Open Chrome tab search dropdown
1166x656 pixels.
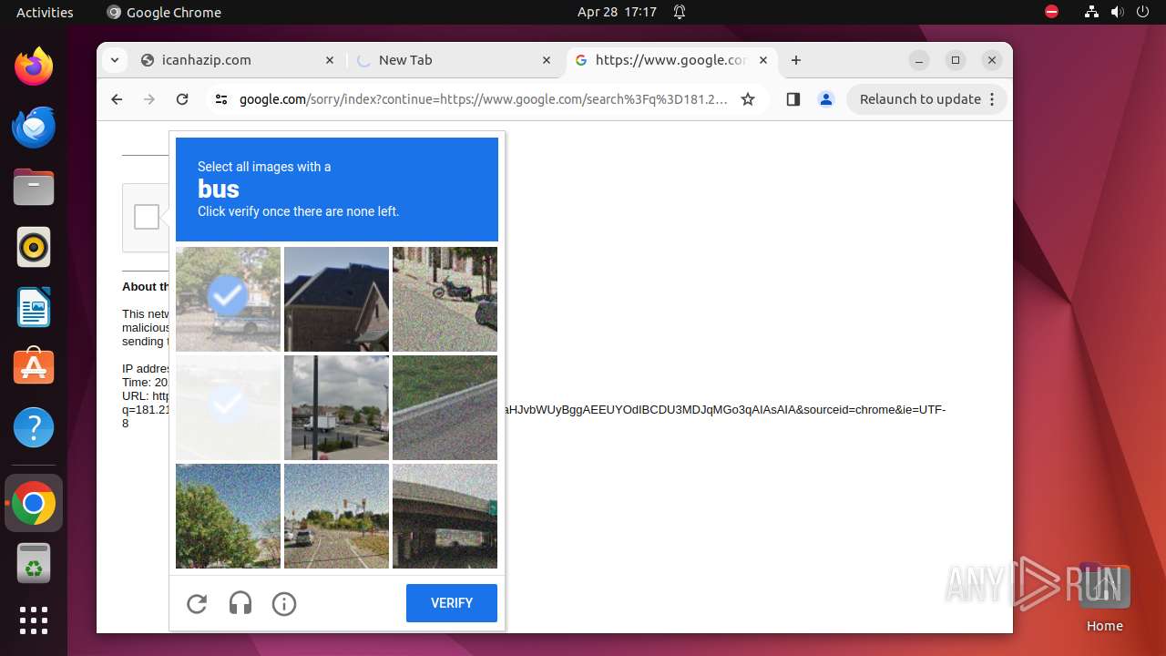[114, 60]
